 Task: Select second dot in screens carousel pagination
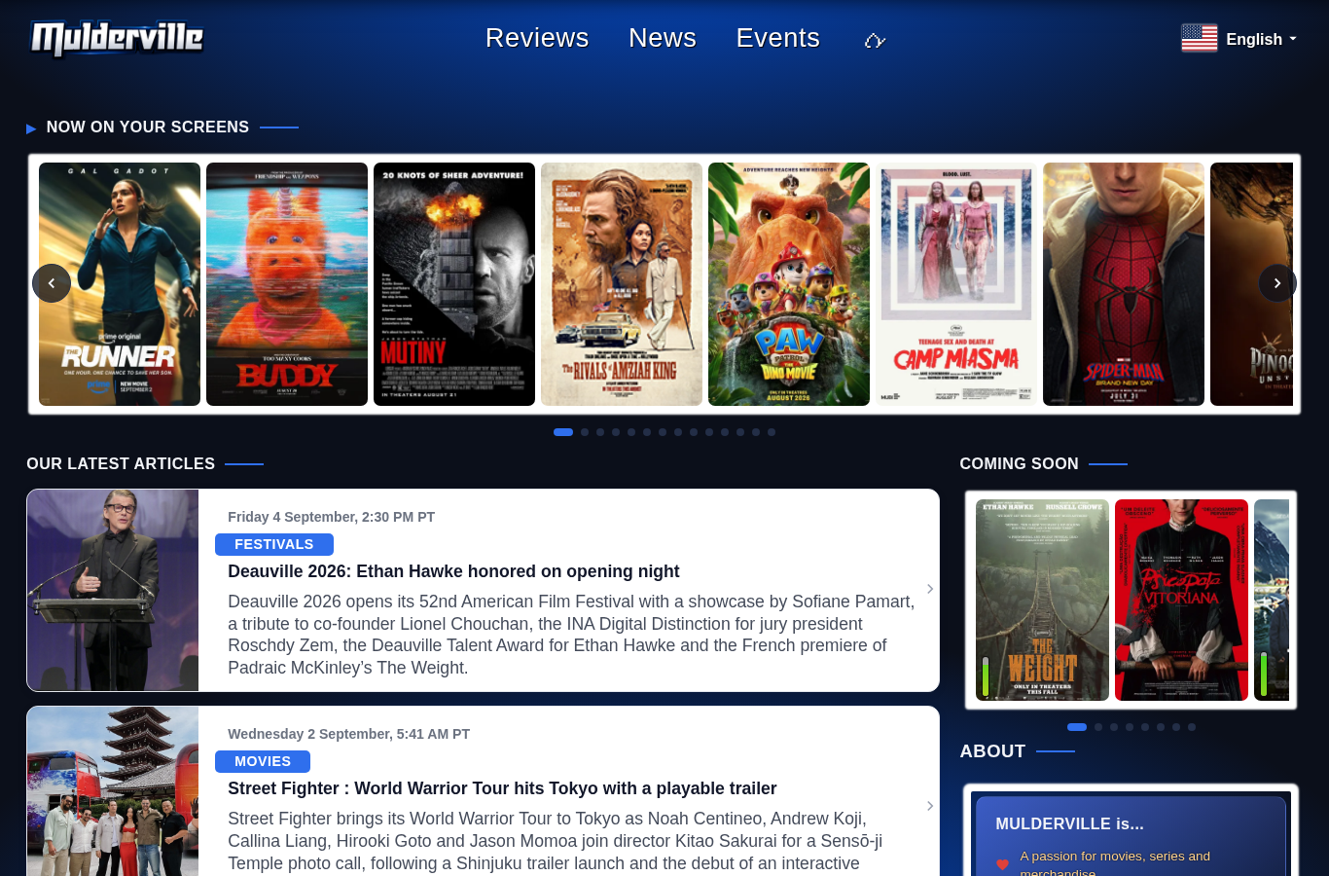point(585,432)
